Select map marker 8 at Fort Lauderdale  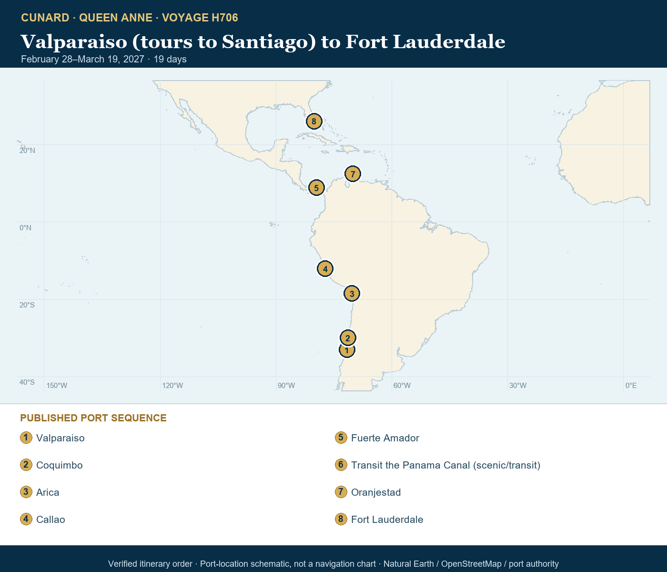click(313, 122)
